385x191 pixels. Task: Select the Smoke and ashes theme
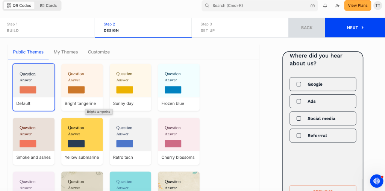pos(33,141)
